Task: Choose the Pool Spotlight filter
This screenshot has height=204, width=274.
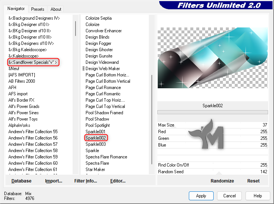Action: [x=97, y=125]
